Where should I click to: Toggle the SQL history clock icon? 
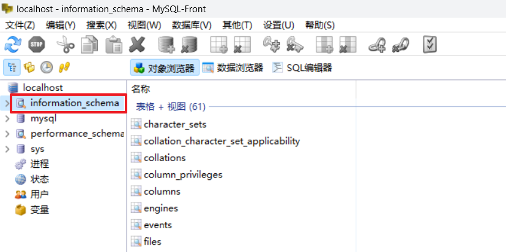click(x=47, y=67)
